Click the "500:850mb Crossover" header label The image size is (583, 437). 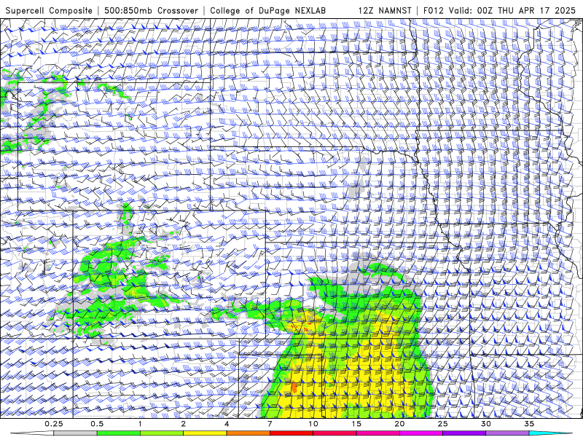[x=151, y=10]
